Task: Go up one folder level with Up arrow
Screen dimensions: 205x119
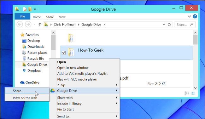Action: 40,25
